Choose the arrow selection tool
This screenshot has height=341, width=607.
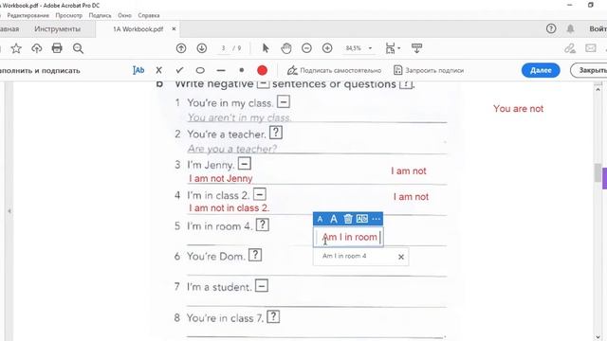(266, 48)
